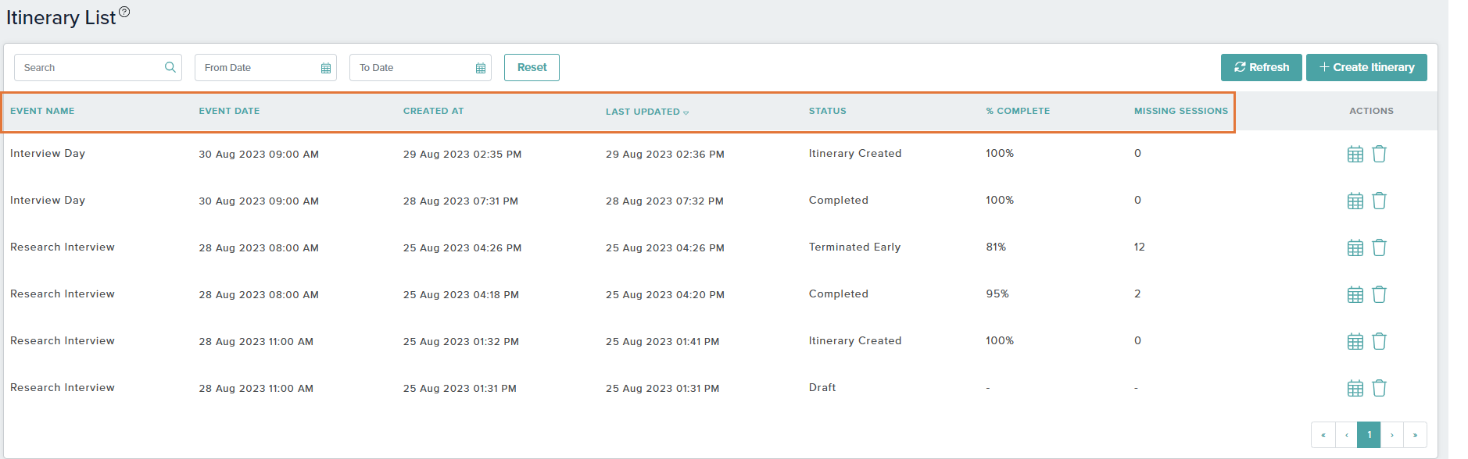Image resolution: width=1468 pixels, height=459 pixels.
Task: Click the search magnifier icon
Action: pos(170,67)
